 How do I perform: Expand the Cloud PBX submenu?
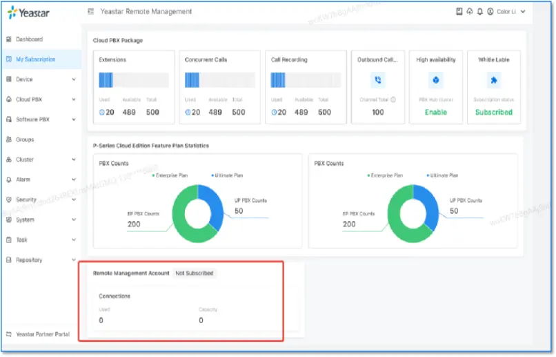(x=40, y=99)
